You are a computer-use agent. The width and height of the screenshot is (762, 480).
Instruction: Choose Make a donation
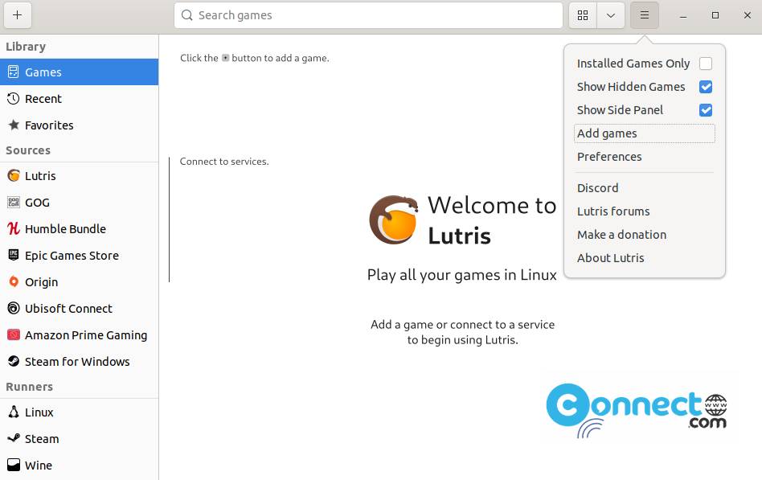tap(645, 235)
